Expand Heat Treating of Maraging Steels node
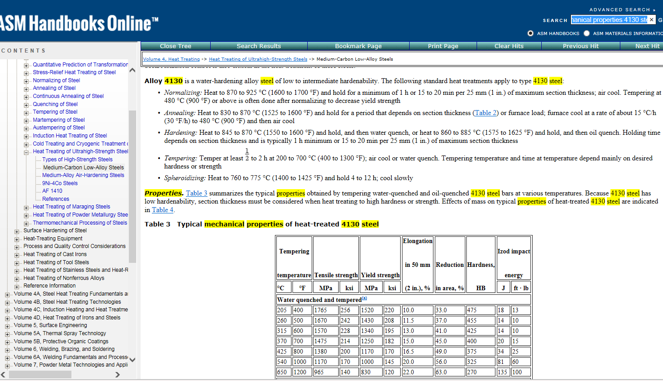This screenshot has width=663, height=381. [x=26, y=208]
